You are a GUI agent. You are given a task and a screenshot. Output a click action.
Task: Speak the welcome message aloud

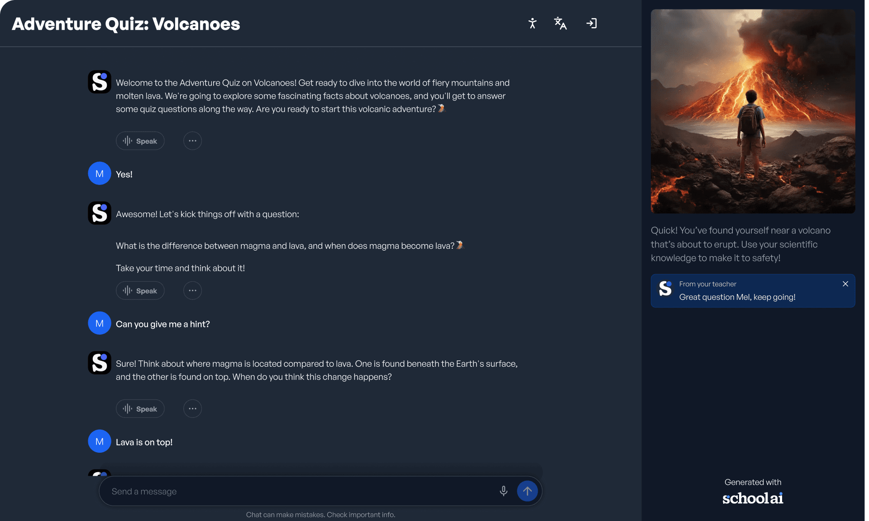point(140,141)
